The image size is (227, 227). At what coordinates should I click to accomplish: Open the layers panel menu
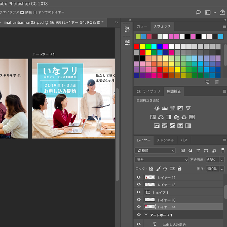[x=224, y=140]
